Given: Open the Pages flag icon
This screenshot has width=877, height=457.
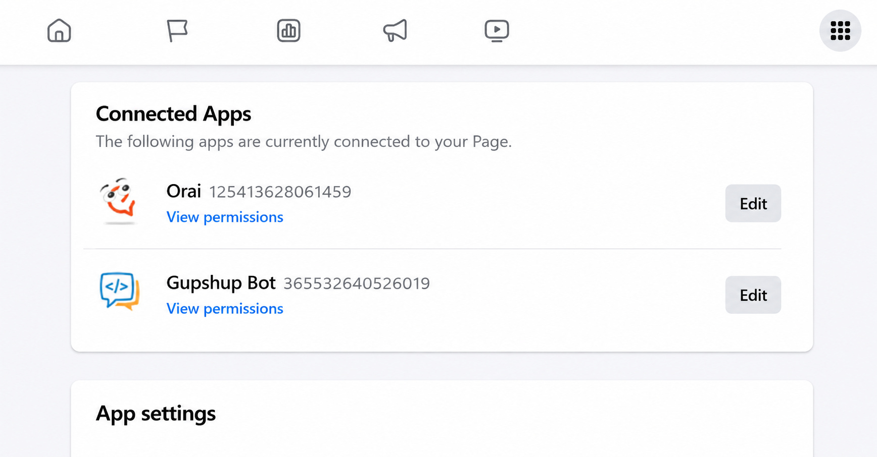Looking at the screenshot, I should pos(177,30).
